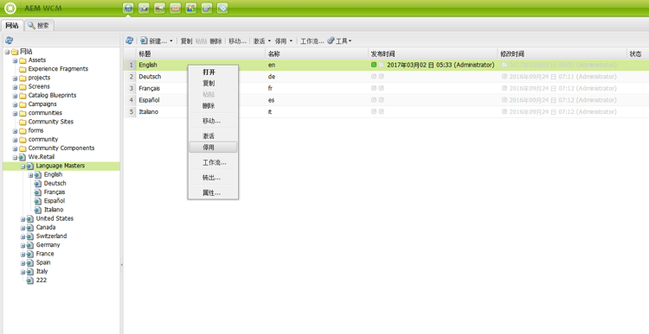The image size is (649, 334).
Task: Open the Tools gears icon in header
Action: pyautogui.click(x=207, y=8)
